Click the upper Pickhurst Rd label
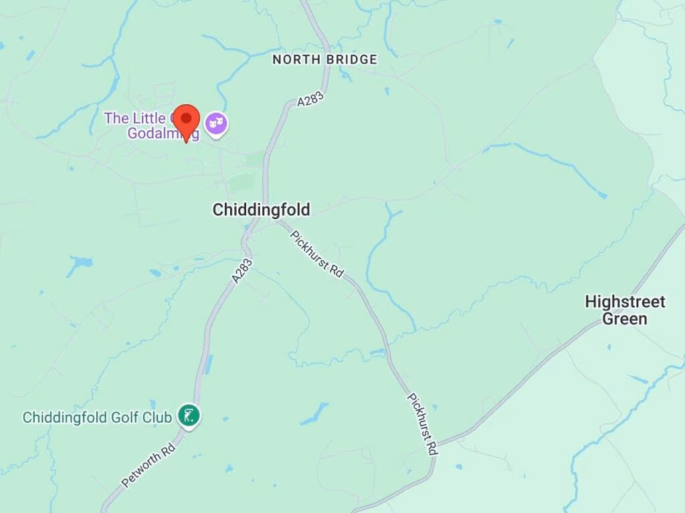 317,254
